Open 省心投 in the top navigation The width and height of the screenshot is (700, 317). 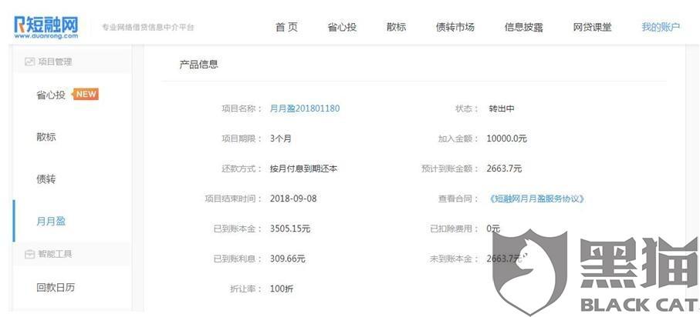(x=342, y=27)
